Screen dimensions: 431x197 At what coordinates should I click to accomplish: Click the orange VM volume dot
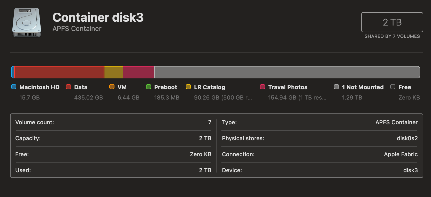(x=112, y=87)
